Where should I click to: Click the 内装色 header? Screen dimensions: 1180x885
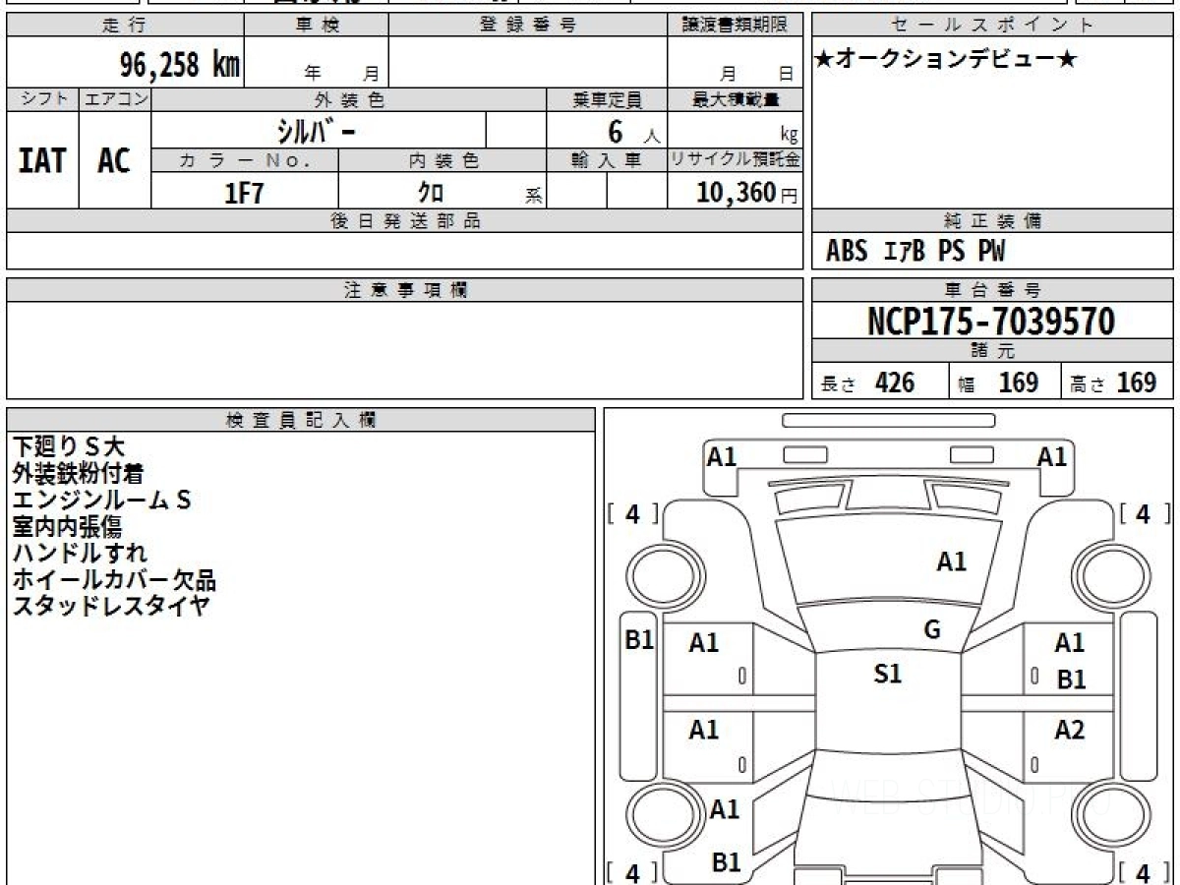pos(442,160)
